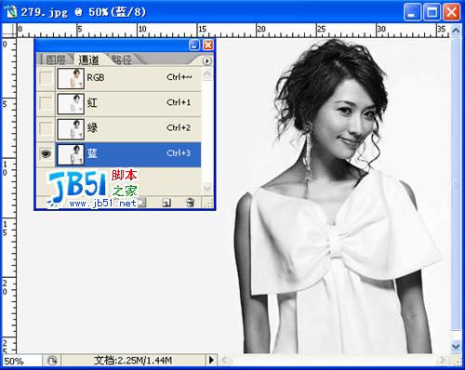Open the status bar document info arrow

[211, 361]
